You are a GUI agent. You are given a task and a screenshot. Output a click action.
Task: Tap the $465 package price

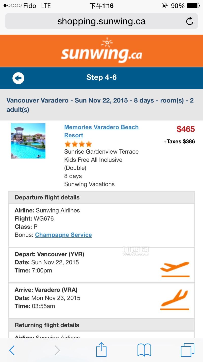click(186, 129)
